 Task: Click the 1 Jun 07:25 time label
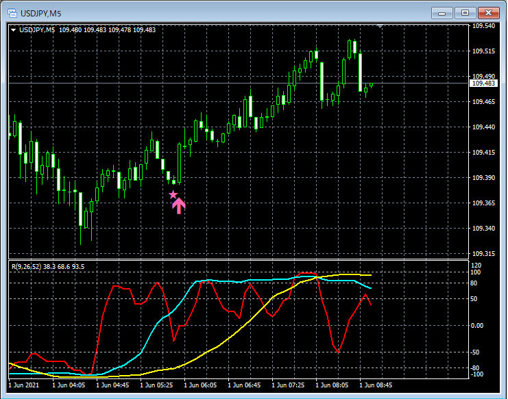[x=288, y=385]
